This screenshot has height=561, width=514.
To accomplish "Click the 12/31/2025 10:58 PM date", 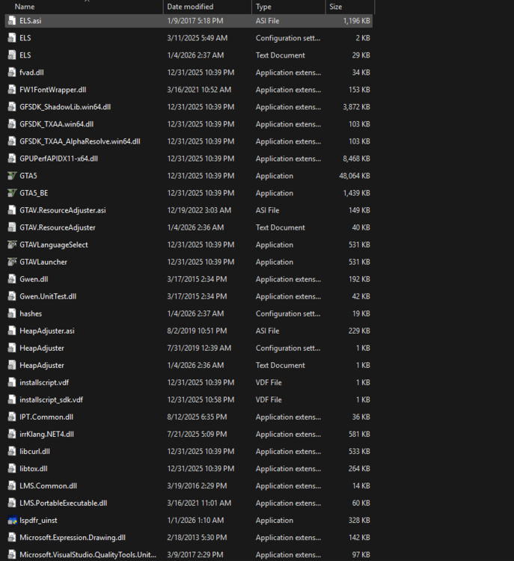I will click(x=201, y=399).
